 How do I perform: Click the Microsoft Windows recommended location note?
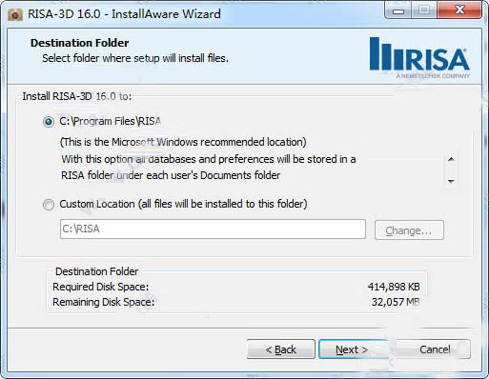(x=183, y=142)
